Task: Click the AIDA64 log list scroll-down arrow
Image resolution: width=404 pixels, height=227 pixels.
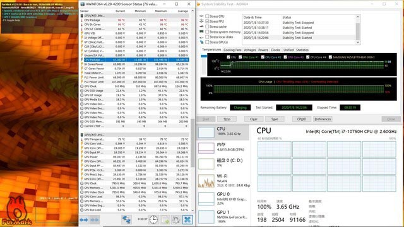Action: coord(358,42)
